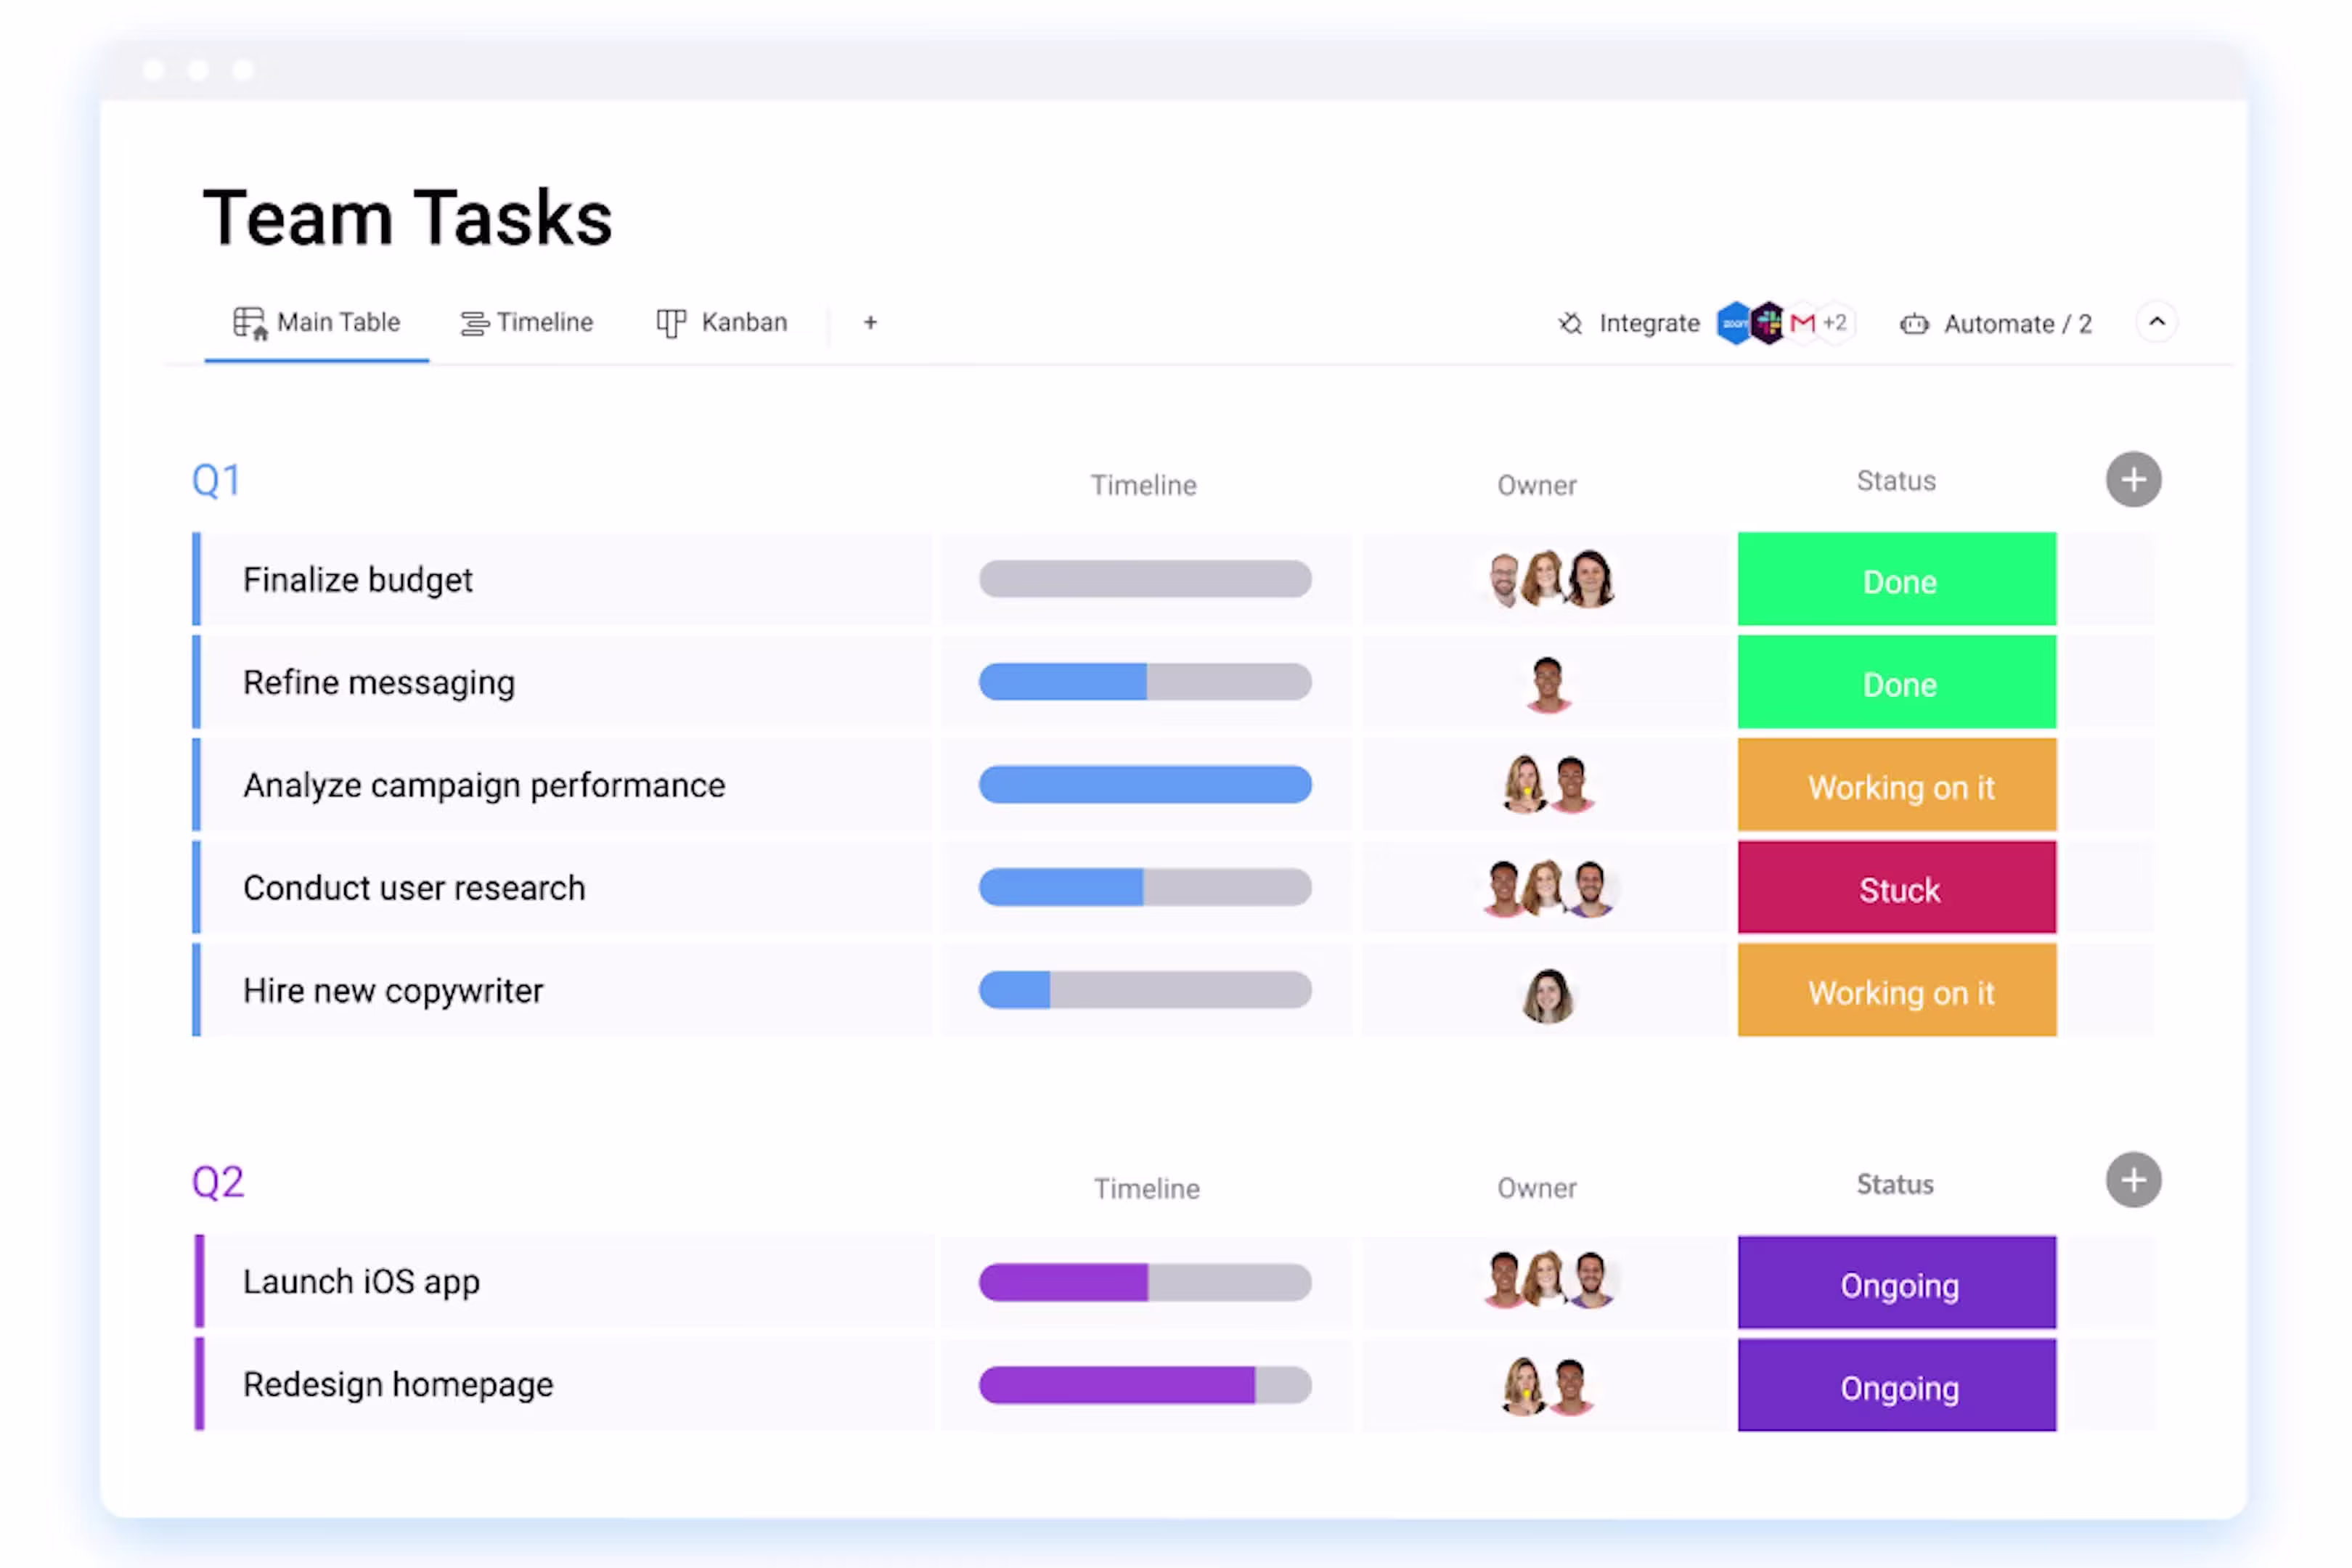The image size is (2352, 1568).
Task: Click the Gmail integration icon
Action: [1802, 323]
